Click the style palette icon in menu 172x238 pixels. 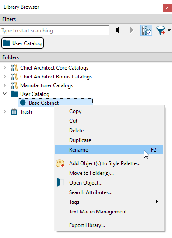pos(60,163)
